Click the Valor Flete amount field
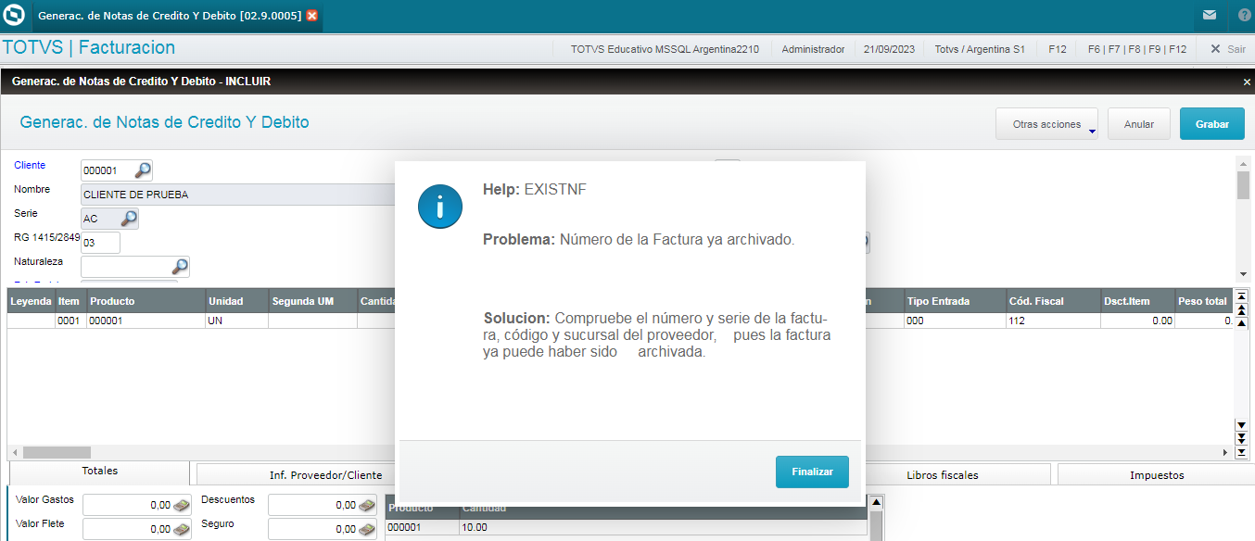Viewport: 1255px width, 541px height. coord(128,529)
